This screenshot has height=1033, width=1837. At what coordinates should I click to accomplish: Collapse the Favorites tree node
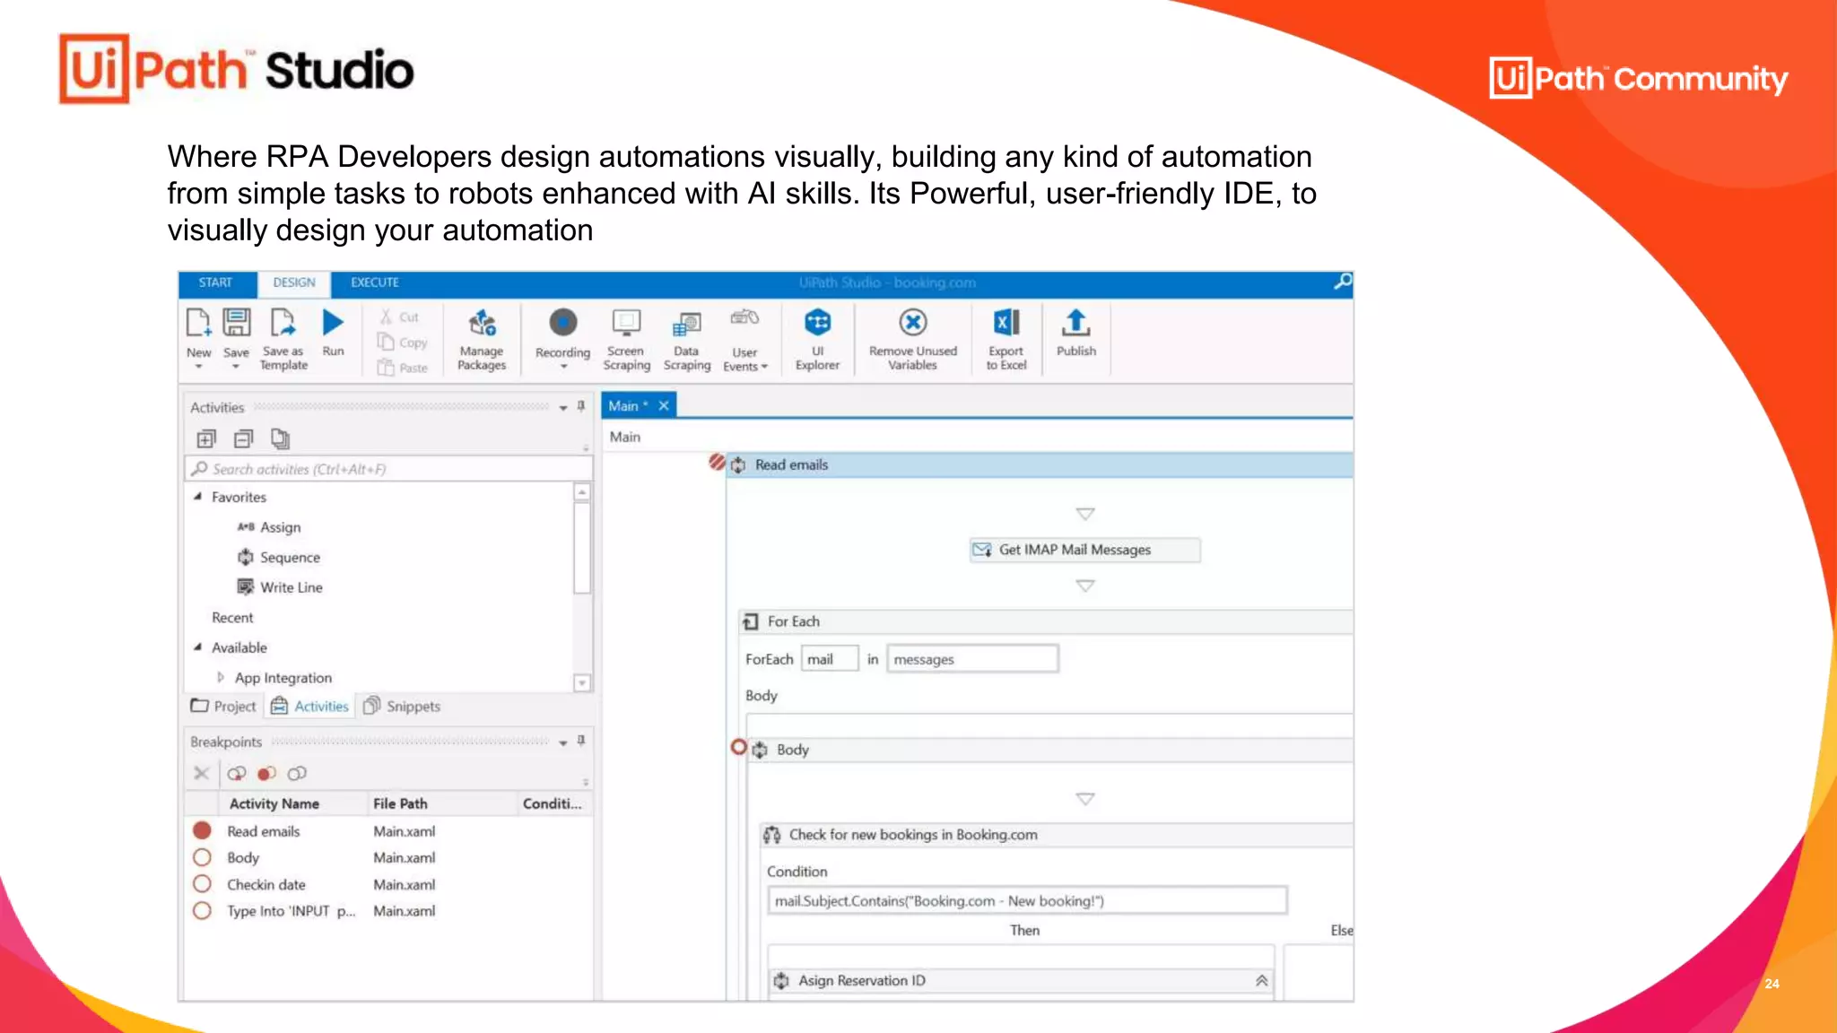(x=197, y=497)
